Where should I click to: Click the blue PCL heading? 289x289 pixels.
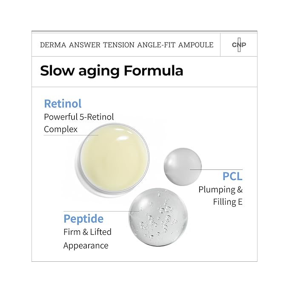(232, 176)
